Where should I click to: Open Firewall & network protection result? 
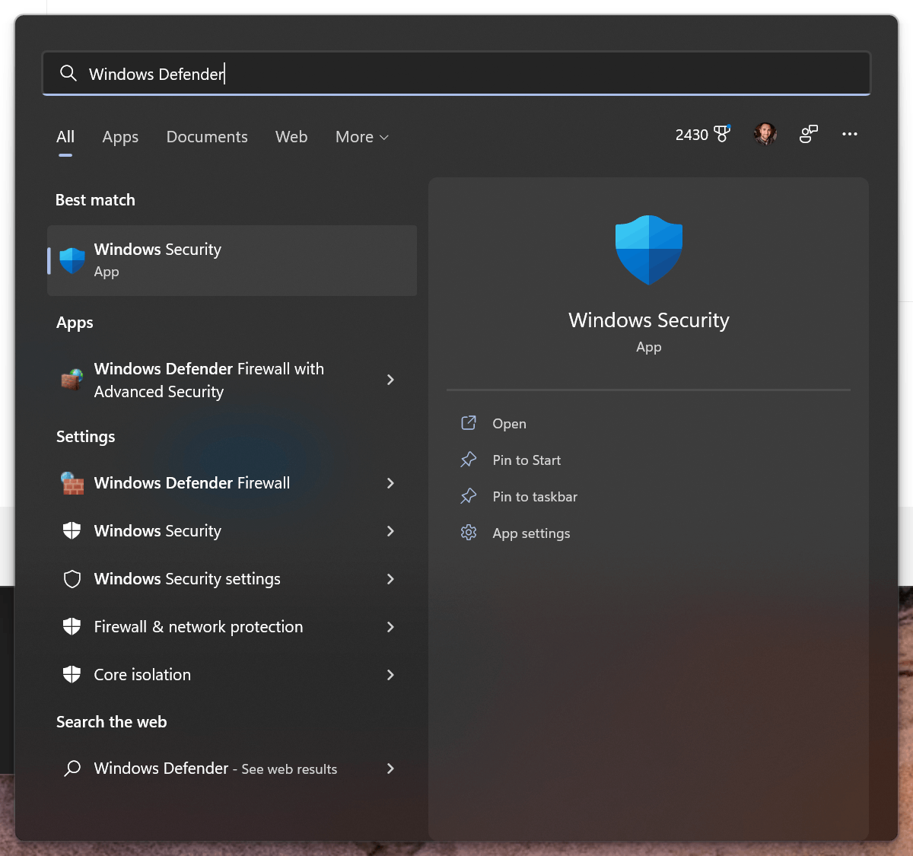click(x=232, y=627)
